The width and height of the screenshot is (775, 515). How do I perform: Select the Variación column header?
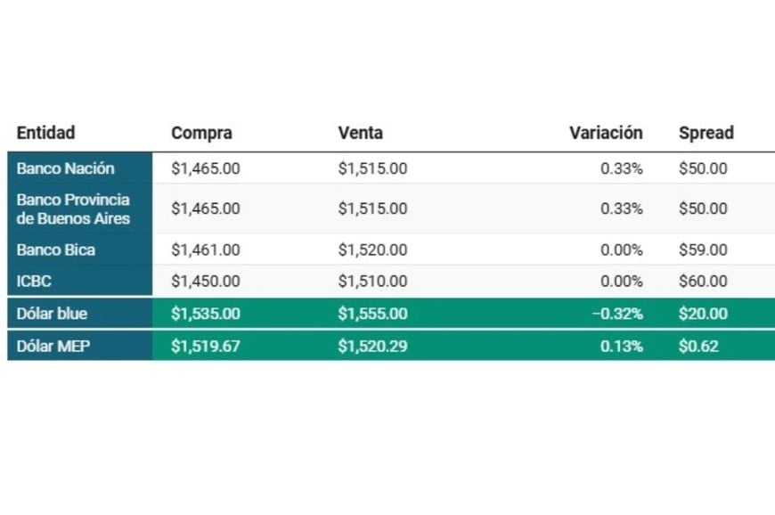(606, 133)
